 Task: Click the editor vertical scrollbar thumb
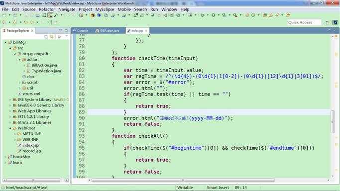(x=333, y=122)
